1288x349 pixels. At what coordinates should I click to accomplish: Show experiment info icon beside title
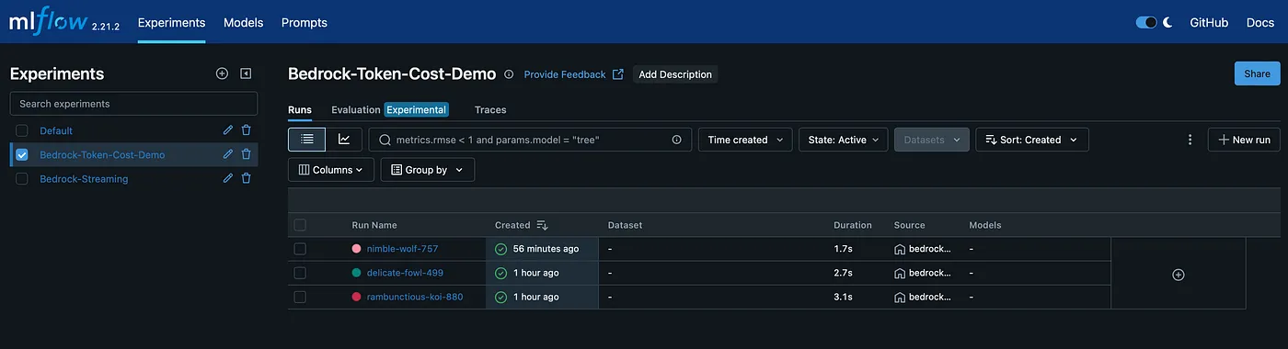tap(509, 74)
